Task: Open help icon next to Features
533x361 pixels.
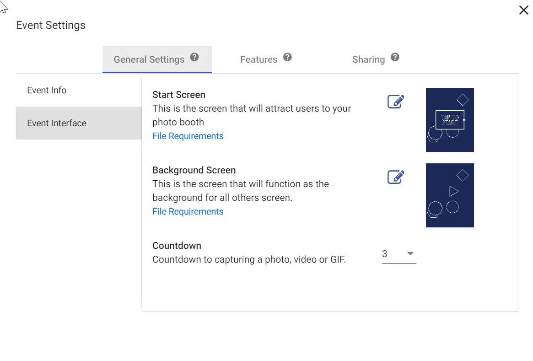Action: point(287,57)
